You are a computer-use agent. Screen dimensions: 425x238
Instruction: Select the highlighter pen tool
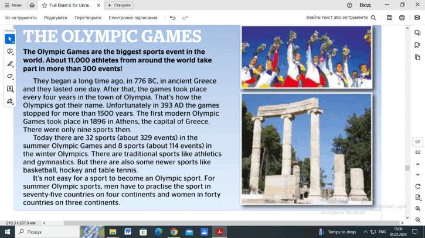click(x=10, y=64)
